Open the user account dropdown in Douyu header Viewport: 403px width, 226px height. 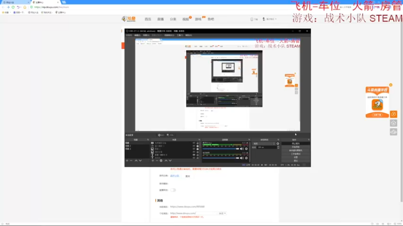270,19
